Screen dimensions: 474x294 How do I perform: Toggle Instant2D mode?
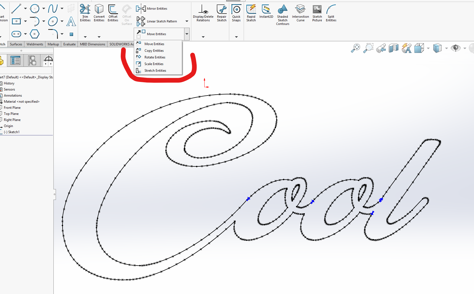[x=266, y=12]
